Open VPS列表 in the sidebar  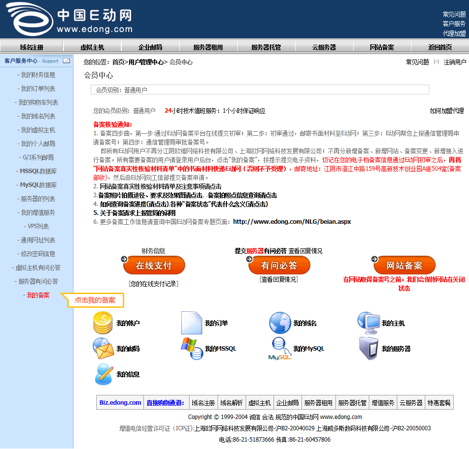[x=38, y=226]
